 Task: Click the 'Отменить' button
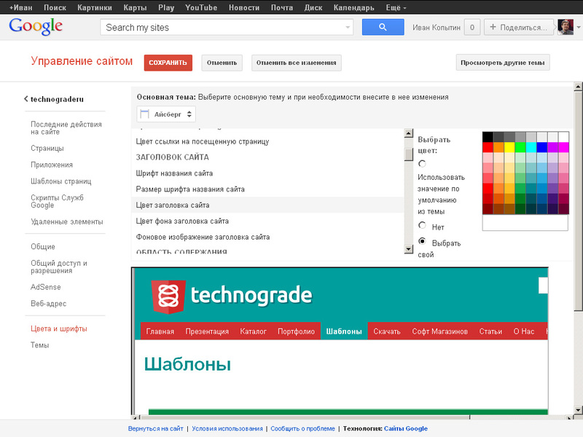(x=222, y=63)
